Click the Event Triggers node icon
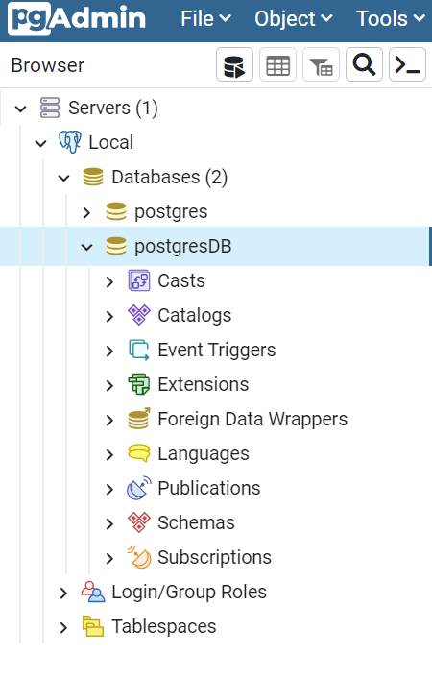Image resolution: width=432 pixels, height=679 pixels. pos(139,350)
